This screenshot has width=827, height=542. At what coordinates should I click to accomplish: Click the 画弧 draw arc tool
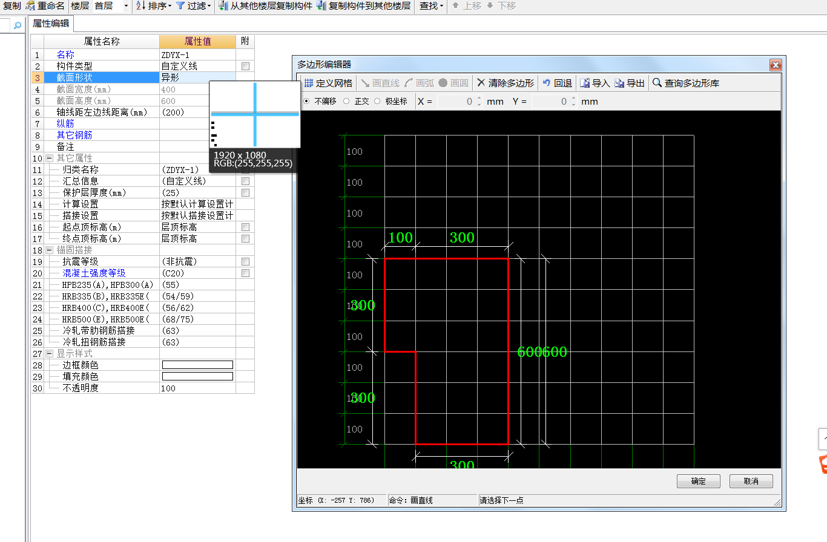419,83
